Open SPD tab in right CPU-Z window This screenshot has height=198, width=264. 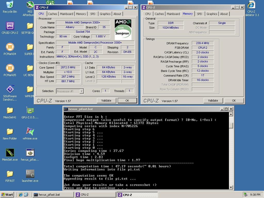[199, 14]
